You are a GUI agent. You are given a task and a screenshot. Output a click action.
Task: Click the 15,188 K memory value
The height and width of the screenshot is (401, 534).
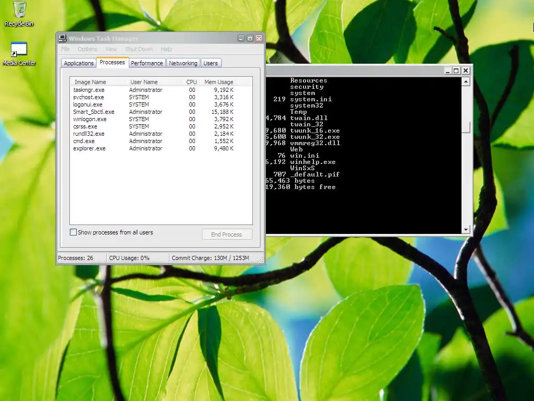(x=222, y=112)
